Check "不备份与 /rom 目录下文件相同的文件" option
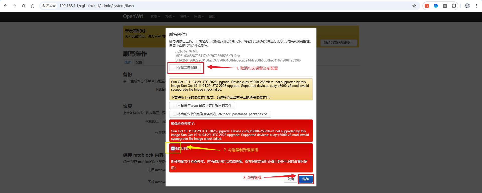Viewport: 482px width, 193px height. pos(175,105)
